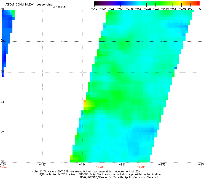Click the 19:32 time between -144 and -141

[100, 167]
